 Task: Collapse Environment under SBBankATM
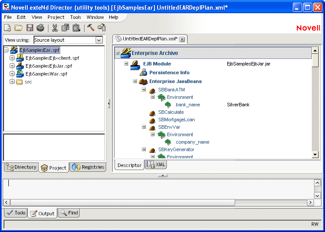click(x=153, y=97)
